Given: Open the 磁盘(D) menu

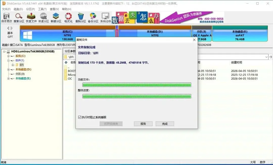Looking at the screenshot, I should (18, 9).
